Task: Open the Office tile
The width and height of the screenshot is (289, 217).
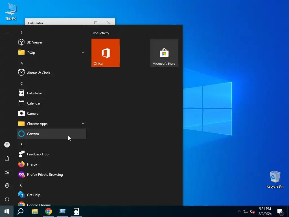Action: (106, 53)
